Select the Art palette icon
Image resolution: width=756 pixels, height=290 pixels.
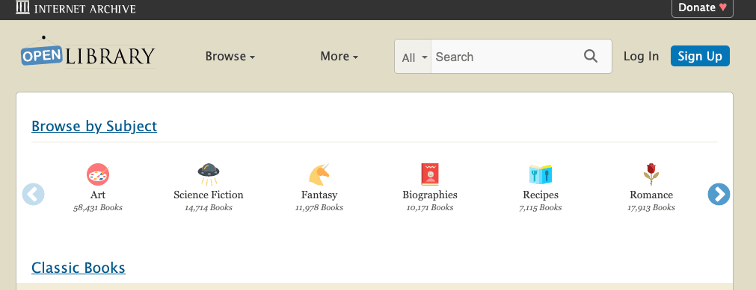click(98, 174)
